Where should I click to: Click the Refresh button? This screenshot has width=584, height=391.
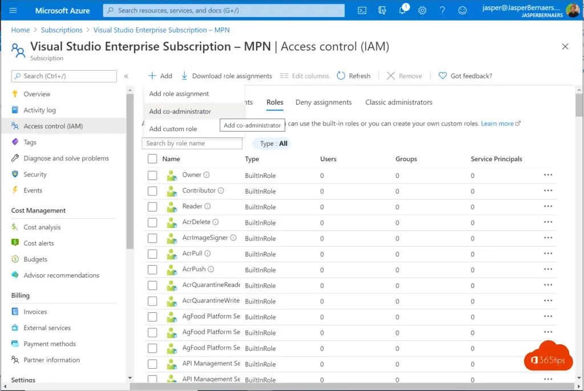tap(354, 76)
